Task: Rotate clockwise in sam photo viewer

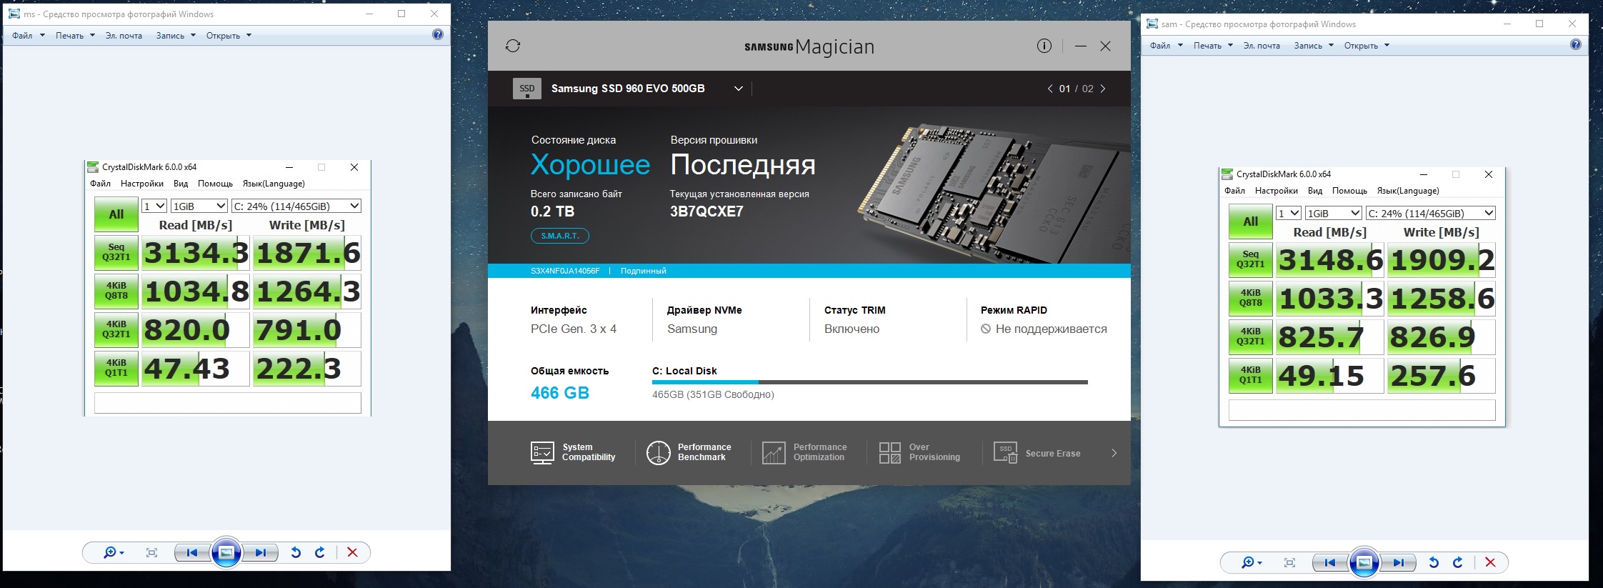Action: click(x=1458, y=562)
